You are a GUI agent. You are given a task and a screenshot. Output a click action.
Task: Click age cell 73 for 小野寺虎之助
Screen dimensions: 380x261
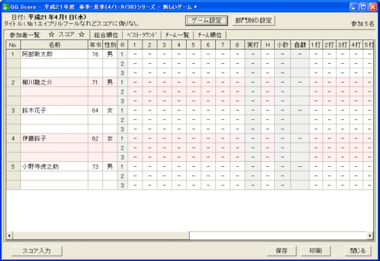(x=95, y=167)
